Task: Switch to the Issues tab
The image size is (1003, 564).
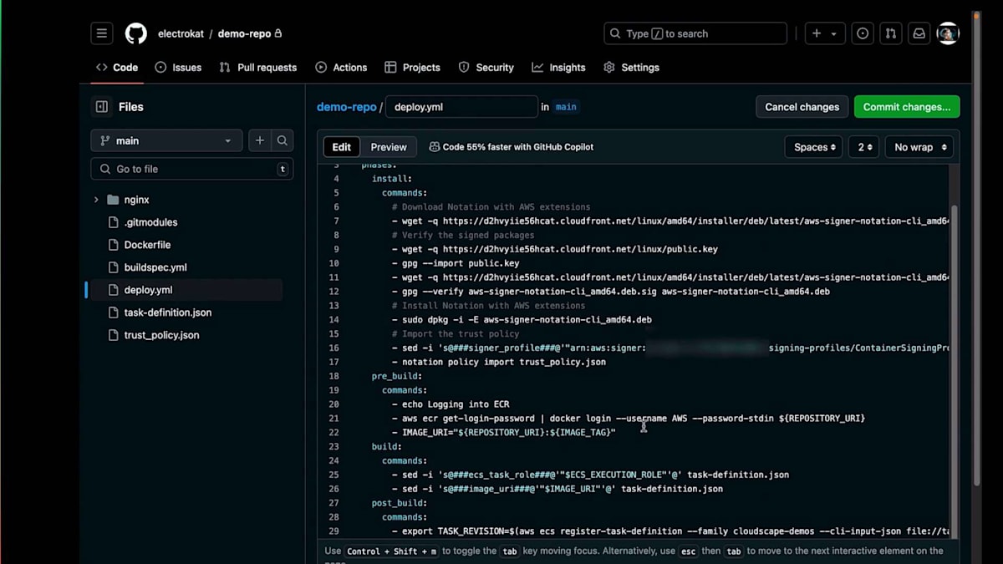Action: tap(178, 68)
